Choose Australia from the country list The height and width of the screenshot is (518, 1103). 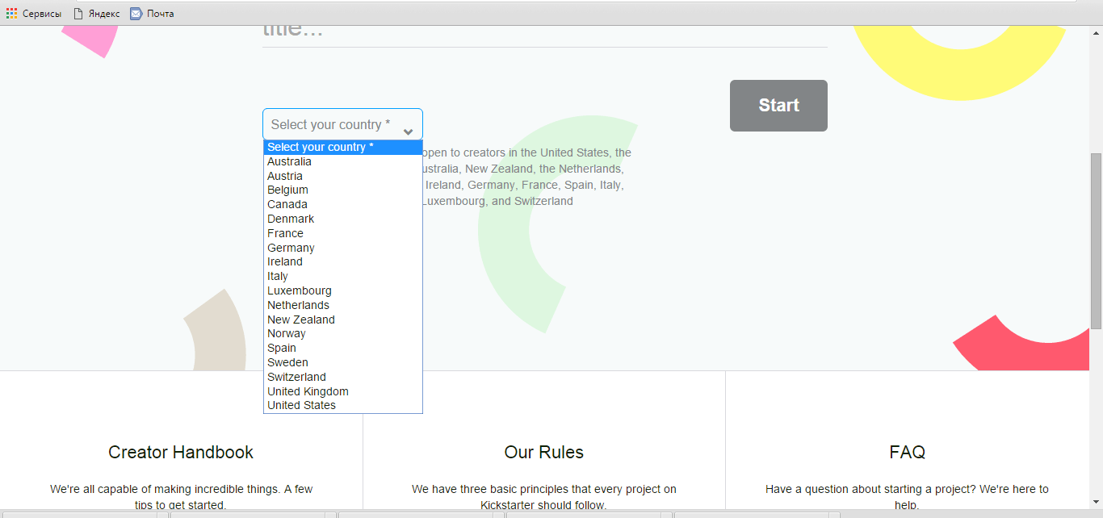342,161
